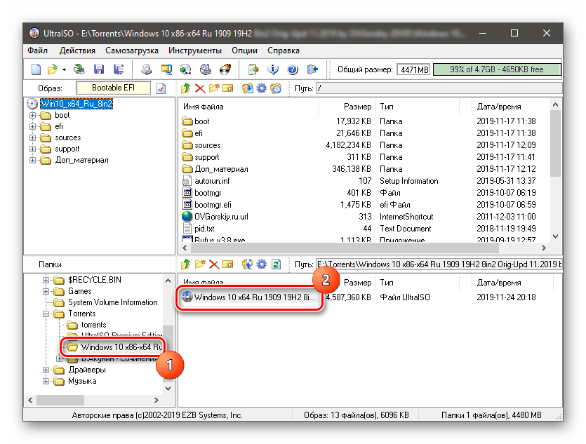Image resolution: width=586 pixels, height=444 pixels.
Task: Delete using the local toolbar red X
Action: (x=214, y=264)
